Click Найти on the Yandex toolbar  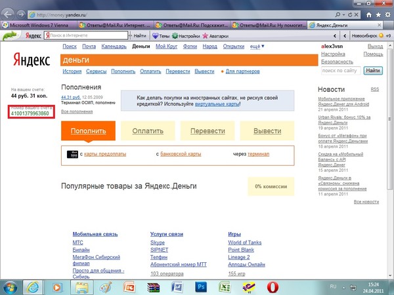point(140,36)
